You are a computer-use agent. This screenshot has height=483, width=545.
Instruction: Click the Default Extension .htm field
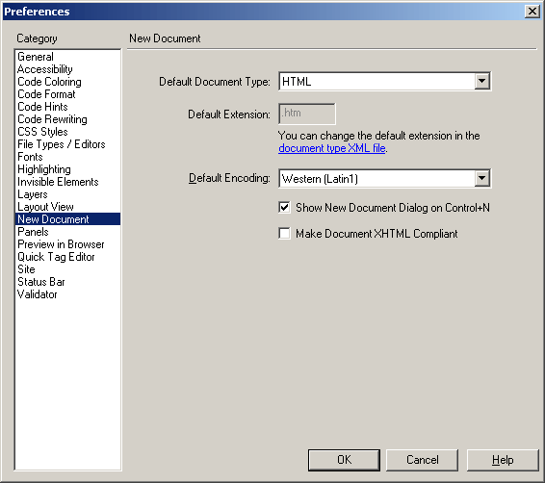pos(307,114)
